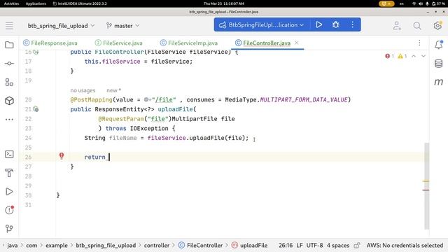Viewport: 448px width, 252px height.
Task: Open the Problems tool window
Action: [9, 210]
